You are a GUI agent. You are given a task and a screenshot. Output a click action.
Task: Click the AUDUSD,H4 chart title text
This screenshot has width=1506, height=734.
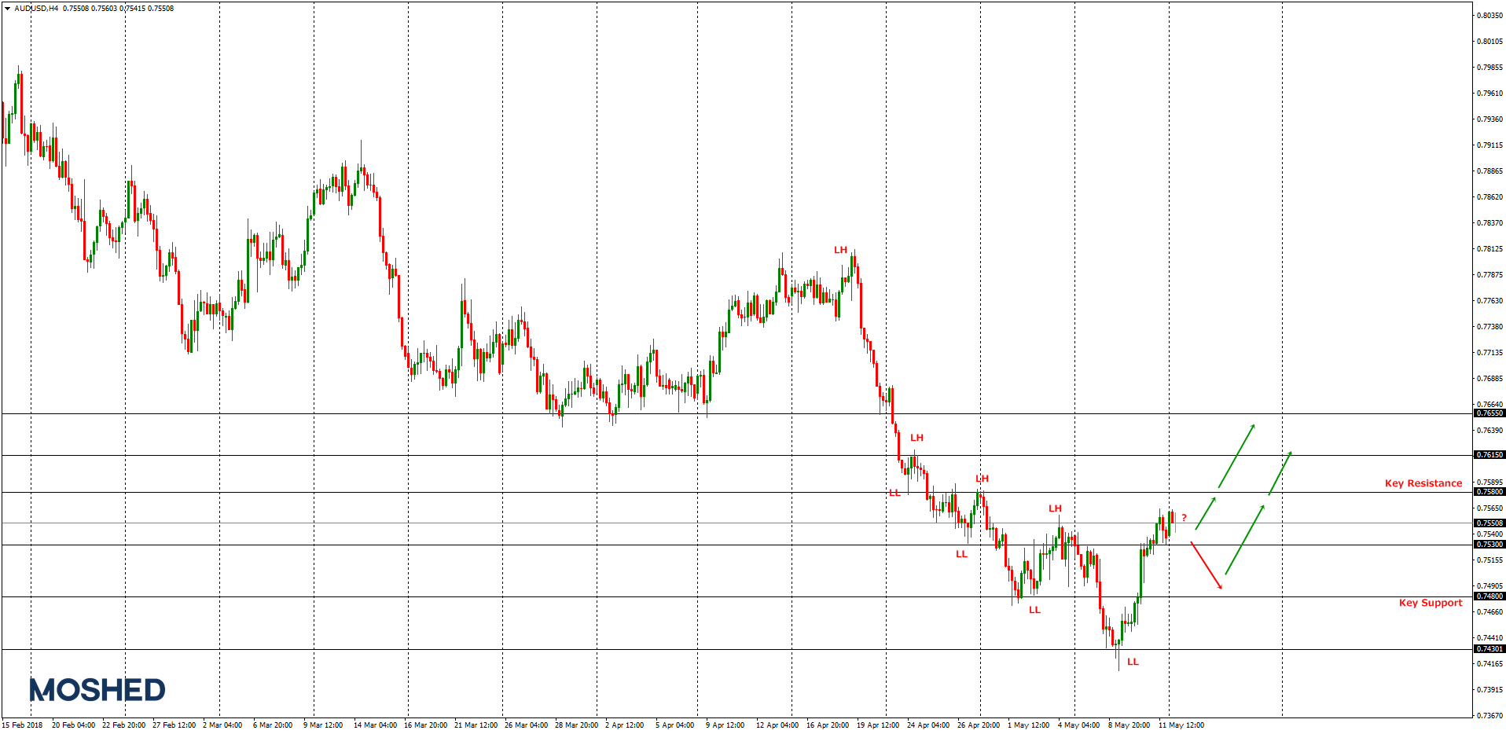tap(36, 9)
